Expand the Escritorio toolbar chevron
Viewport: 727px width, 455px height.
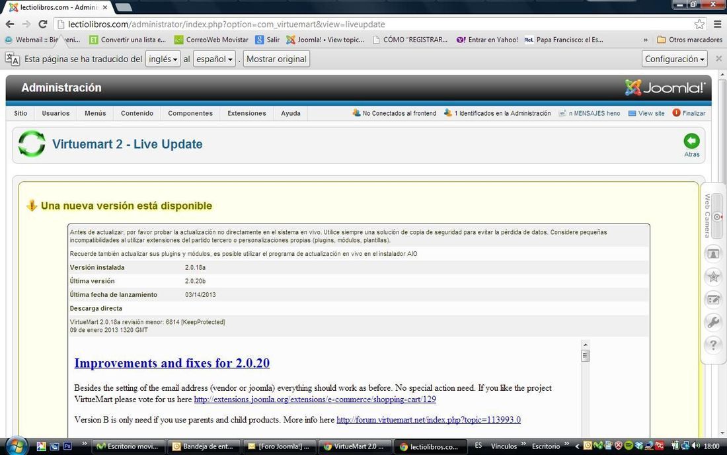tap(566, 444)
